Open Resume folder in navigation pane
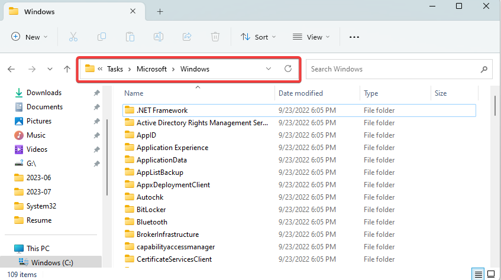 (38, 220)
